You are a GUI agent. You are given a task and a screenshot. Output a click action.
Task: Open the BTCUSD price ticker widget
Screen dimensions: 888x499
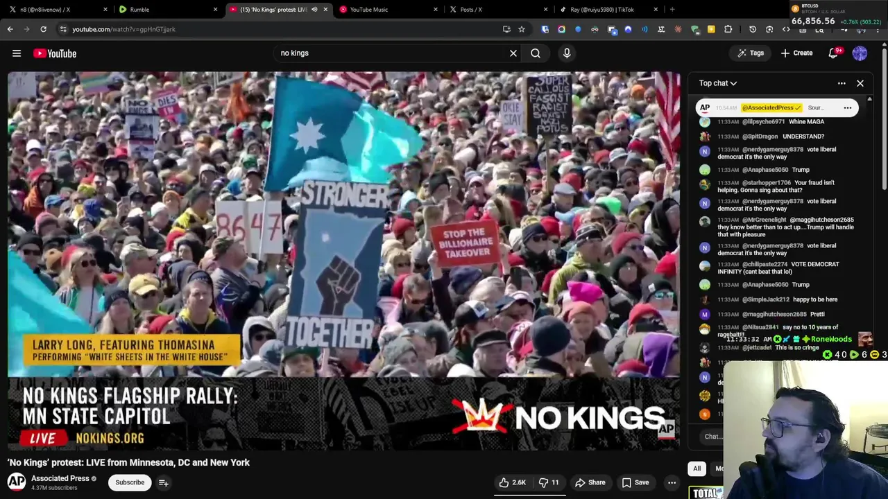pyautogui.click(x=838, y=15)
